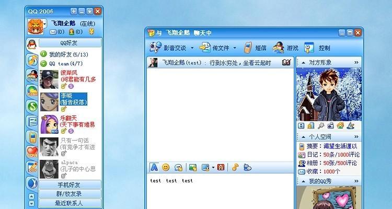Click 传文件 to send a file

[x=214, y=48]
